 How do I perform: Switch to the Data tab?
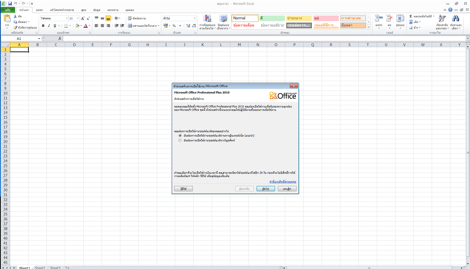97,10
